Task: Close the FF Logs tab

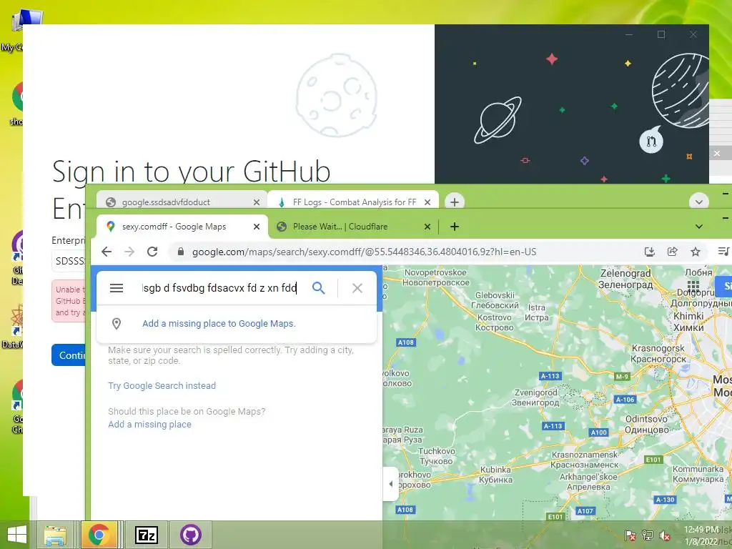Action: (x=427, y=202)
